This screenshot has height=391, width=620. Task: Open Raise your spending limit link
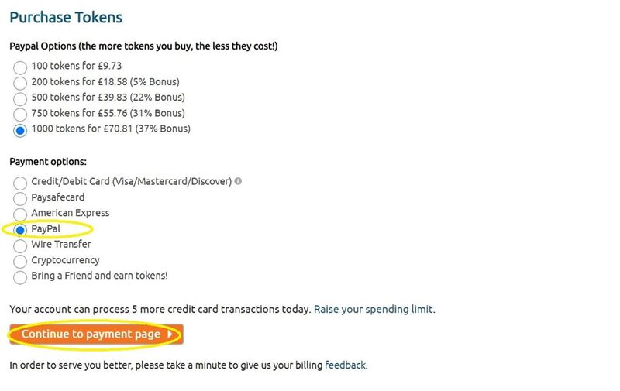pyautogui.click(x=374, y=309)
